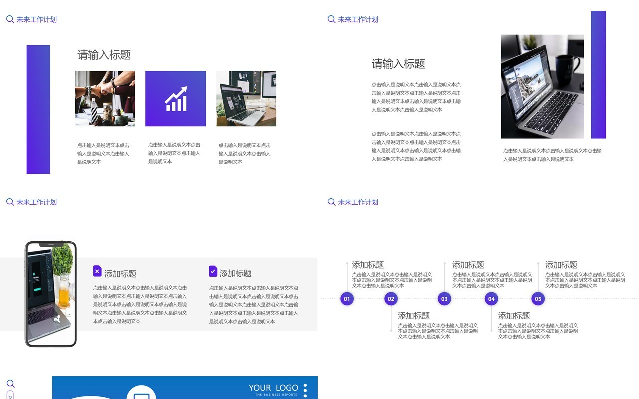Click the YOUR LOGO text on the blue banner
Image resolution: width=639 pixels, height=399 pixels.
click(273, 388)
